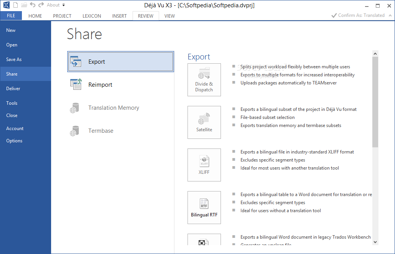Click text 'Exports a bilingual Word document in legacy Trados Workbench'

tap(305, 237)
